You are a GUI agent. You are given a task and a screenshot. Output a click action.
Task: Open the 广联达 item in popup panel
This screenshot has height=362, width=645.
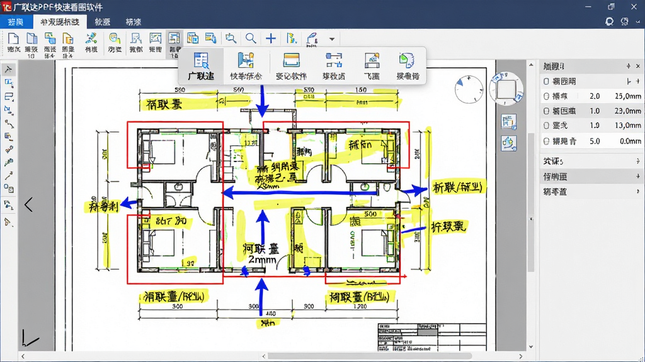tap(201, 65)
